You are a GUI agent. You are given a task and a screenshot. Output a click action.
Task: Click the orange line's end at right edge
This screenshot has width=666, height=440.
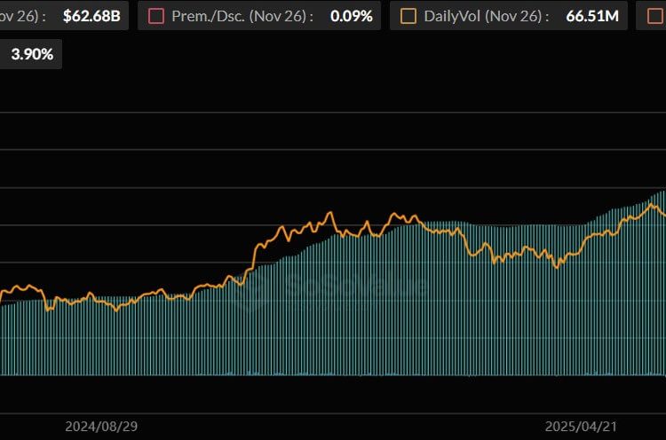(x=662, y=214)
